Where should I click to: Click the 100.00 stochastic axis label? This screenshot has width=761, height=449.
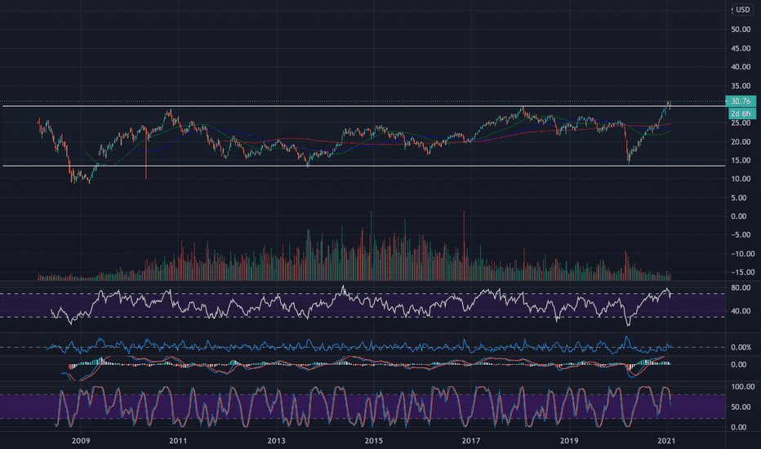pyautogui.click(x=742, y=387)
